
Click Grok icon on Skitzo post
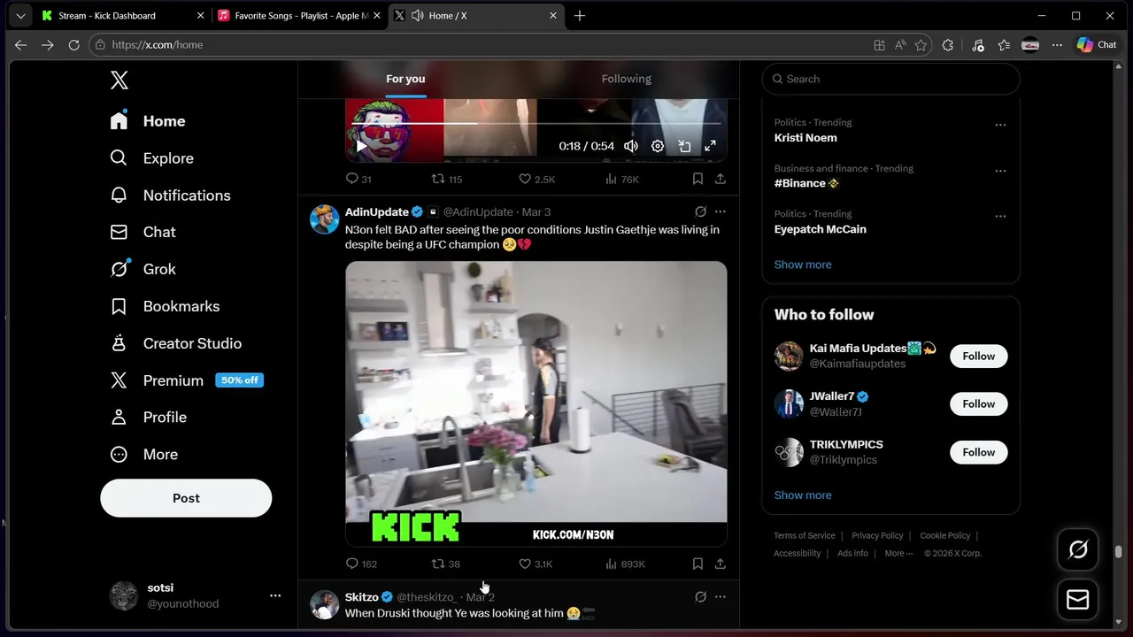coord(700,597)
